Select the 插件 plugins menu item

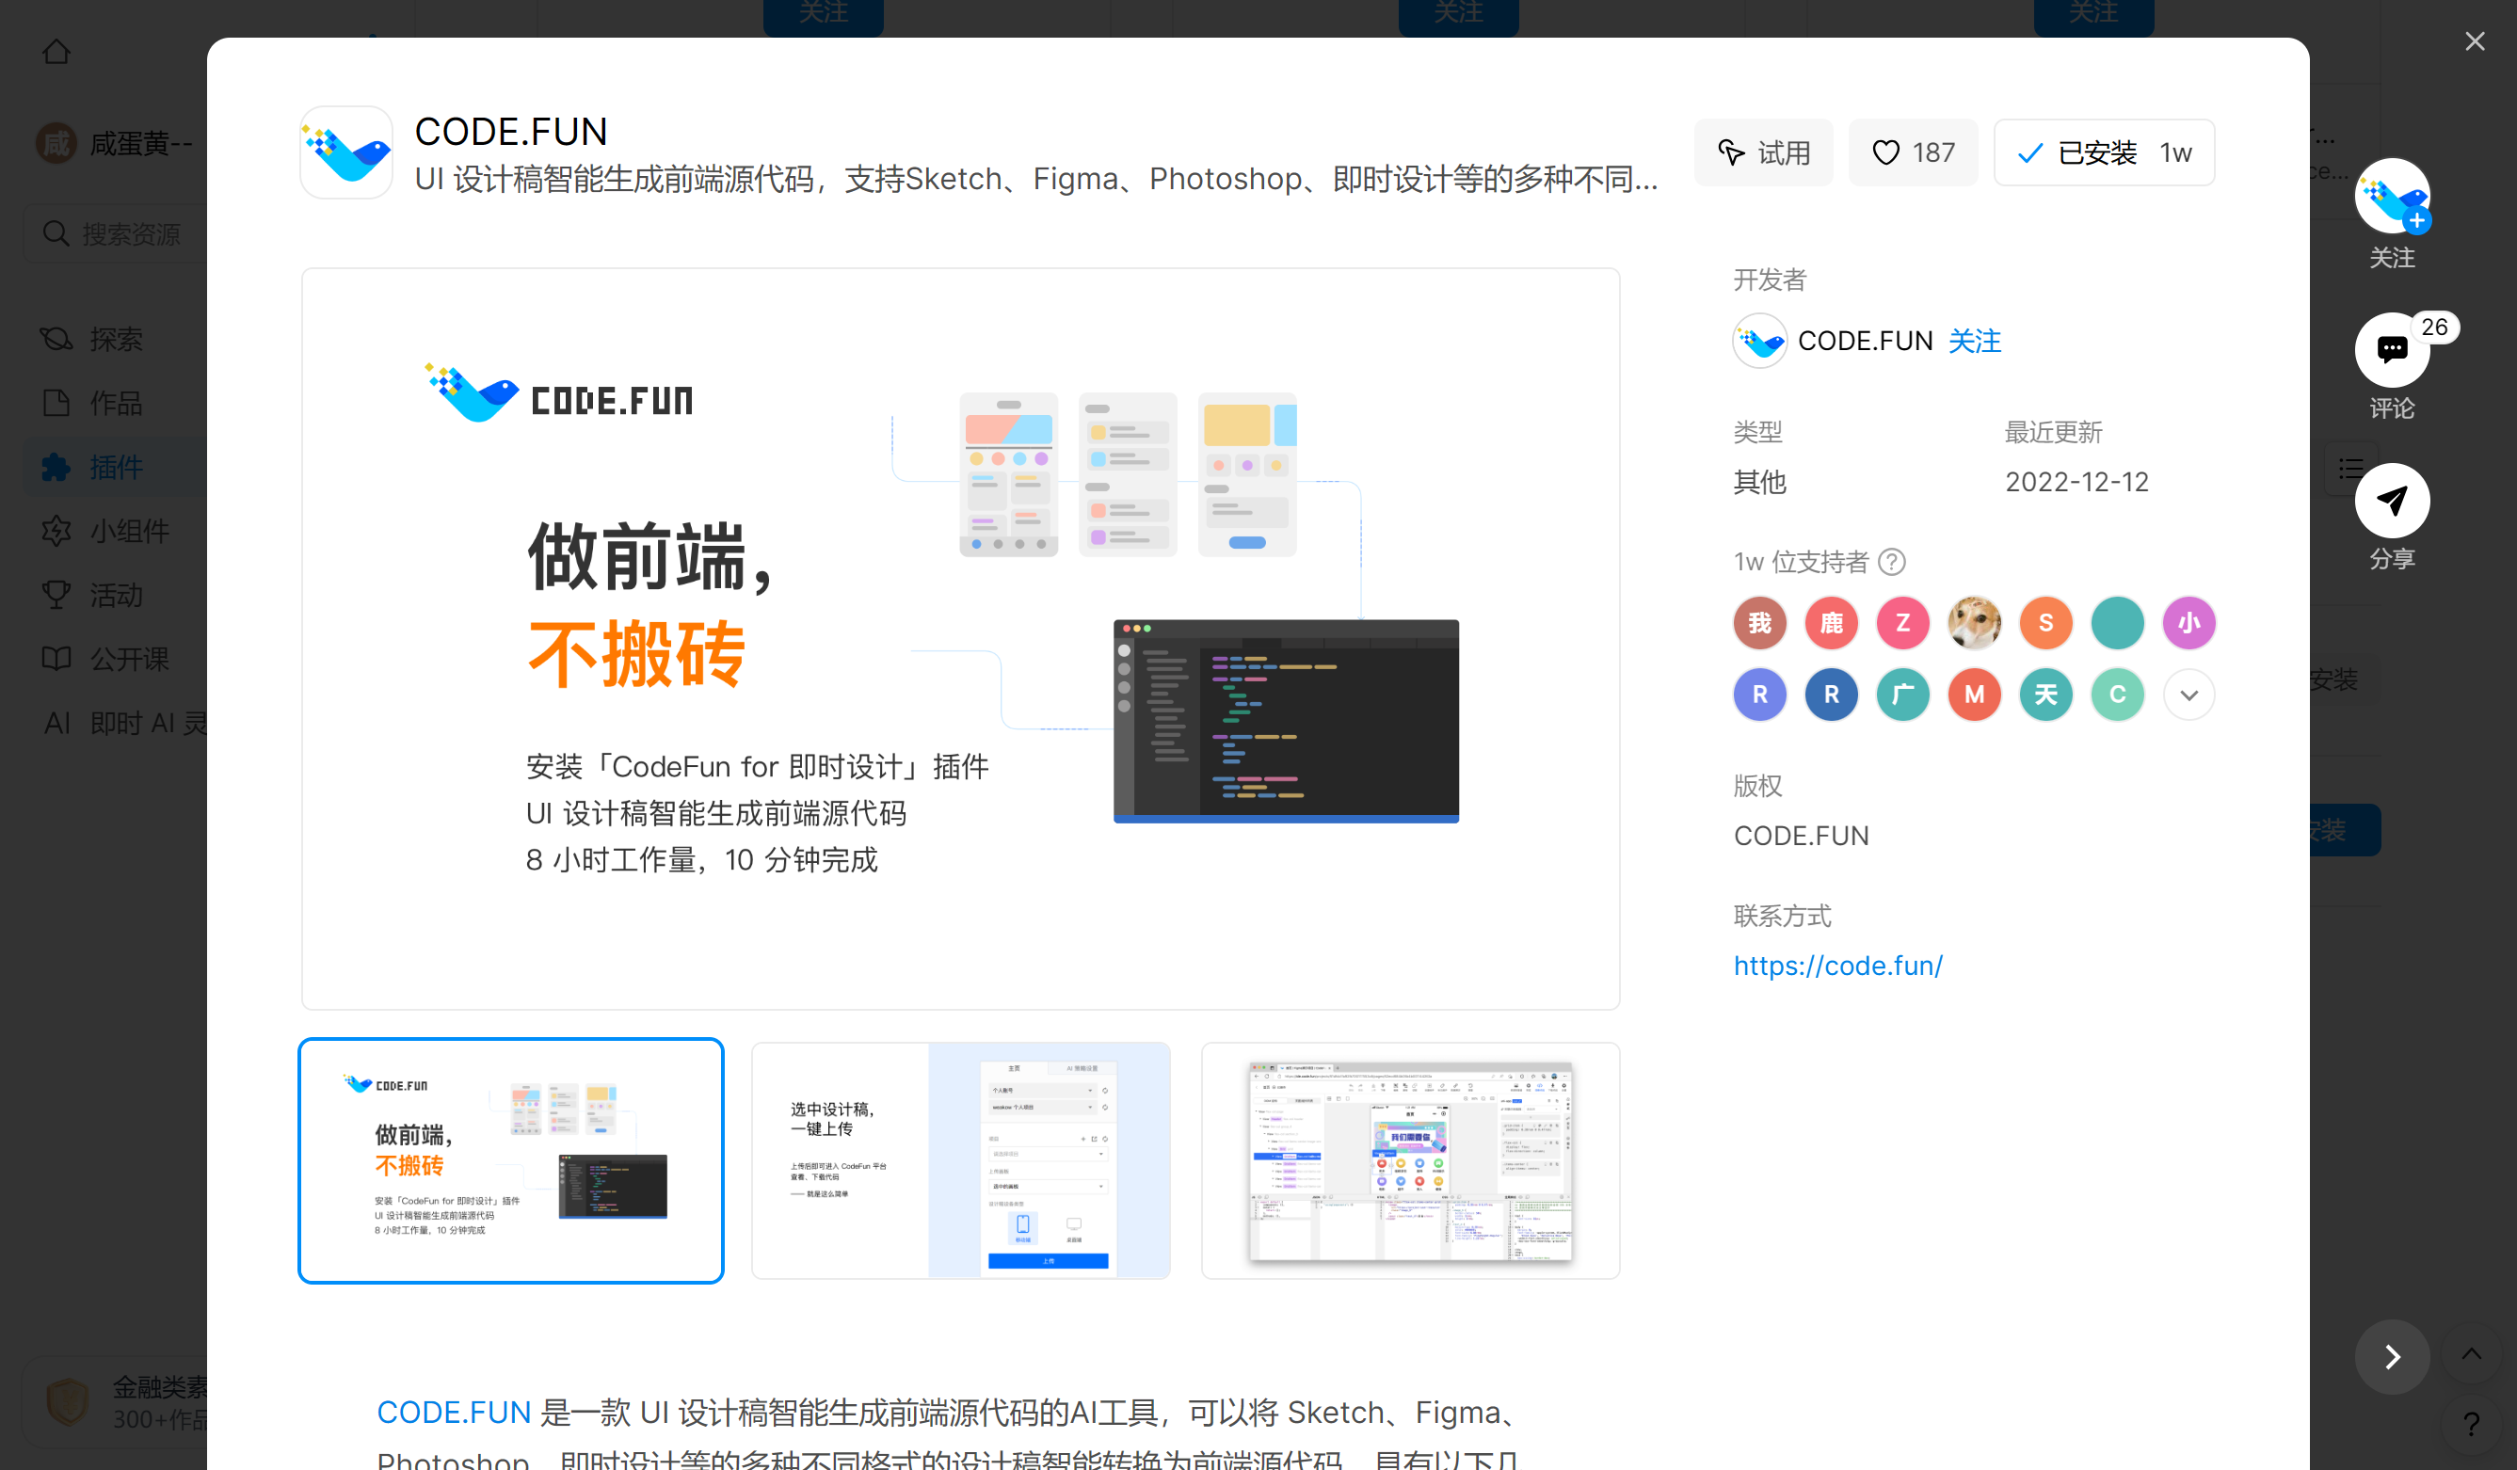115,467
